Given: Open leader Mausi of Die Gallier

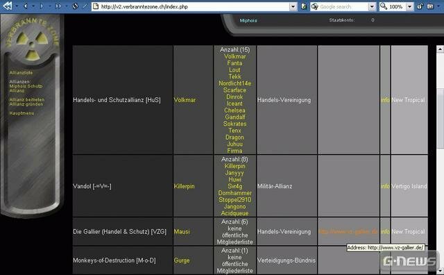Looking at the screenshot, I should 182,232.
